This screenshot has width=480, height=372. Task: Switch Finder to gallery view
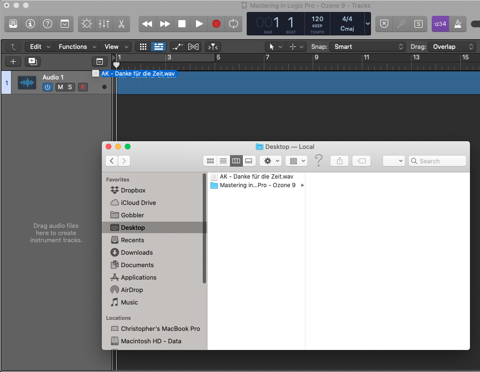[x=249, y=161]
